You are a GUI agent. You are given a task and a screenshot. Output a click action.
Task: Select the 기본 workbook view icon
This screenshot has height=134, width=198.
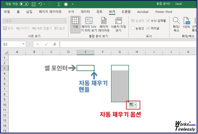[75, 24]
